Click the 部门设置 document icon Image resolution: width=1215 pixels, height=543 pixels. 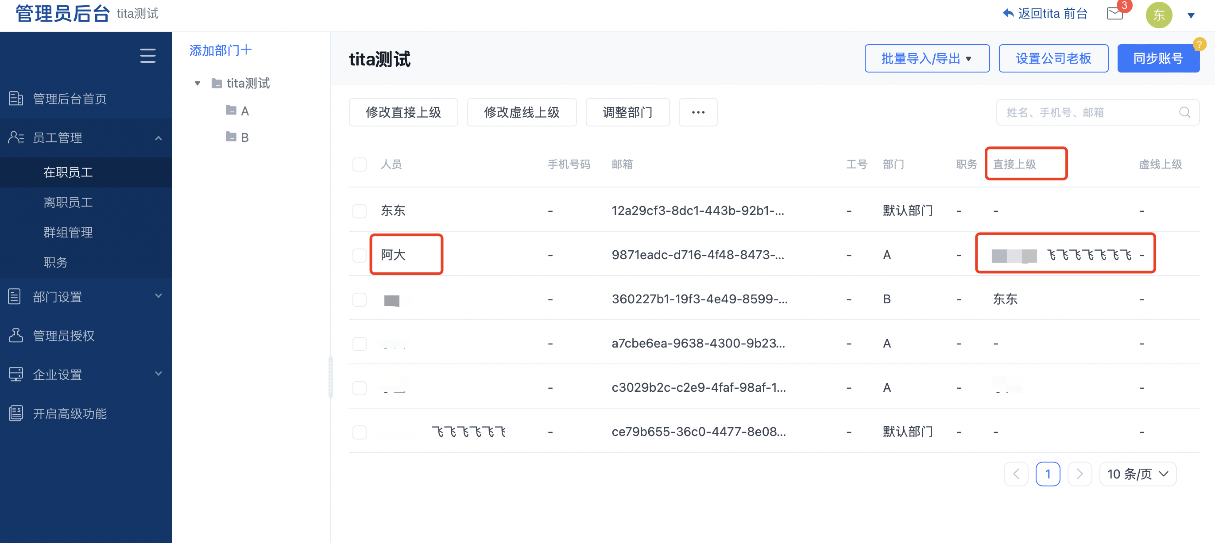[x=15, y=296]
